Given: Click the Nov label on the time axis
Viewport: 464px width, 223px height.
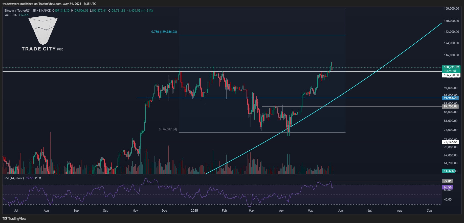Looking at the screenshot, I should coord(135,211).
